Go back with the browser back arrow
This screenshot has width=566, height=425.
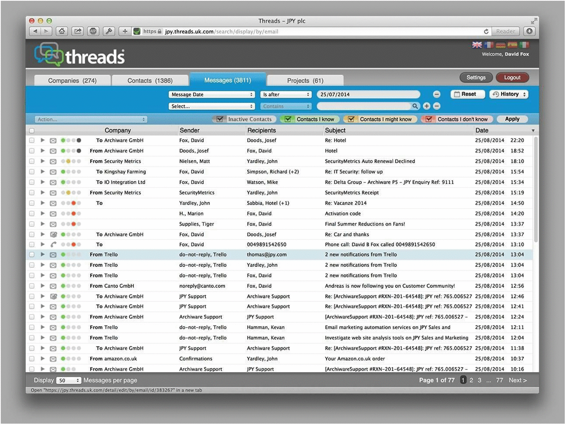[35, 31]
